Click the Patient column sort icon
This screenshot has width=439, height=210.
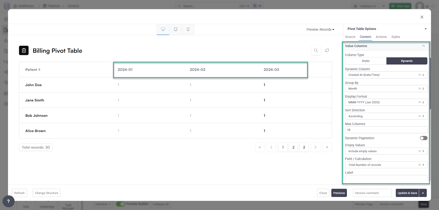coord(39,70)
